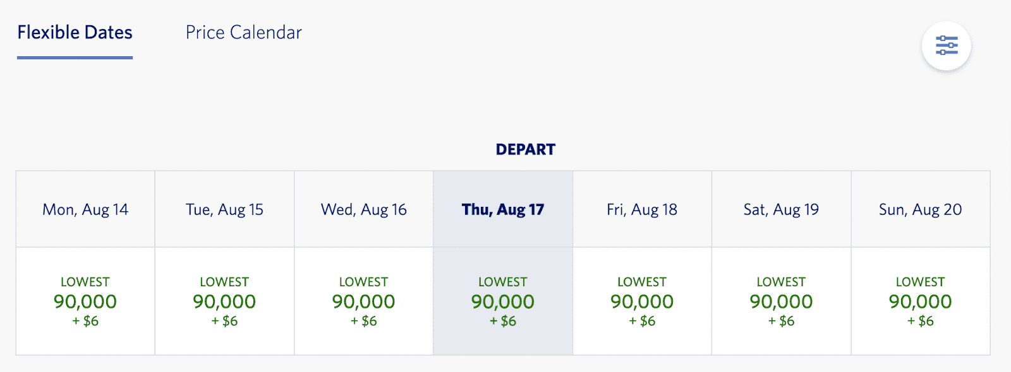Select the Flexible Dates tab

click(75, 33)
